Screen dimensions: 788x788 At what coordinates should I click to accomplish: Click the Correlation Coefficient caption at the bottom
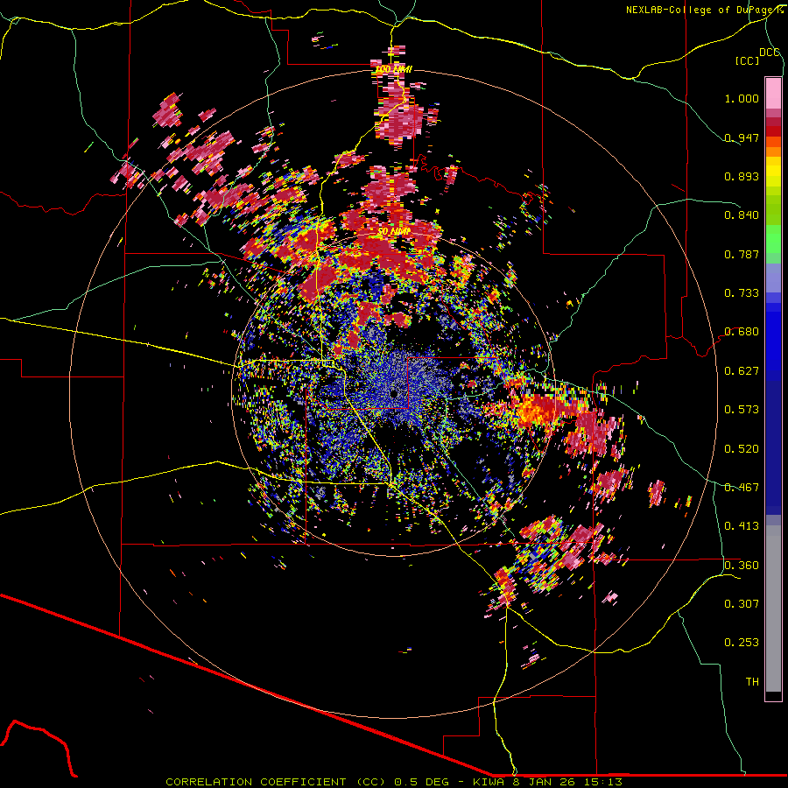click(394, 782)
